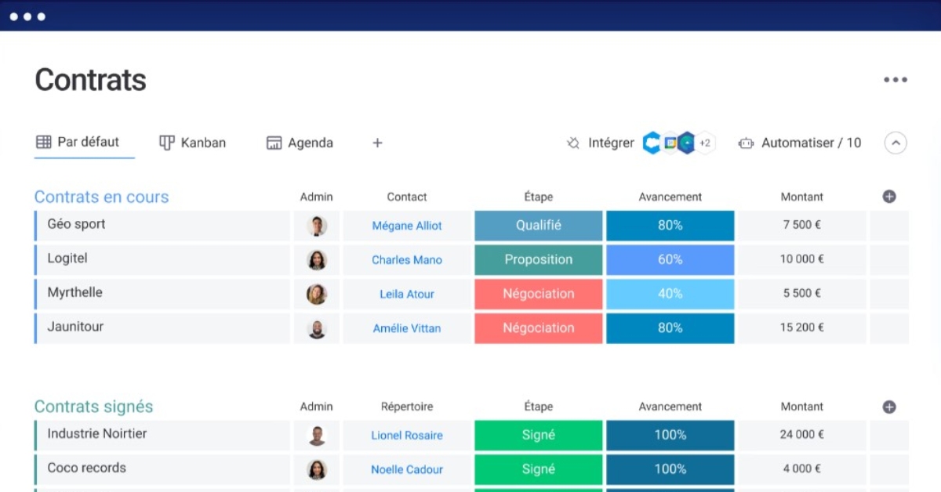Show the +2 additional integrations
The width and height of the screenshot is (941, 492).
[x=705, y=143]
